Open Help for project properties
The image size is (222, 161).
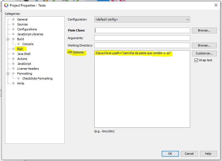click(208, 154)
